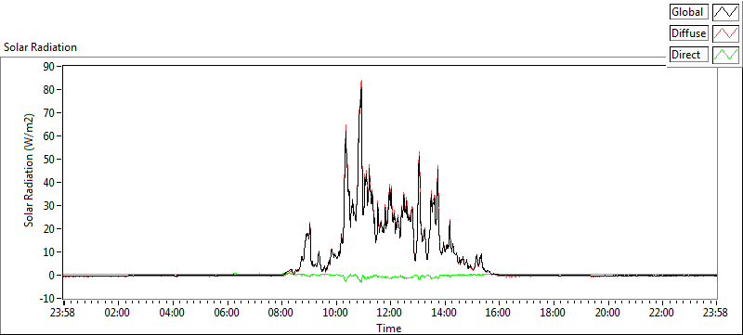Image resolution: width=743 pixels, height=335 pixels.
Task: Click the 02:00 x-axis tick label
Action: coord(118,313)
